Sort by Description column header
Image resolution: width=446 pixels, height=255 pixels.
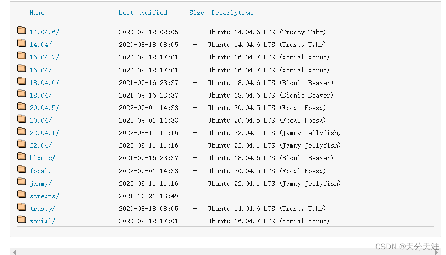[x=232, y=13]
